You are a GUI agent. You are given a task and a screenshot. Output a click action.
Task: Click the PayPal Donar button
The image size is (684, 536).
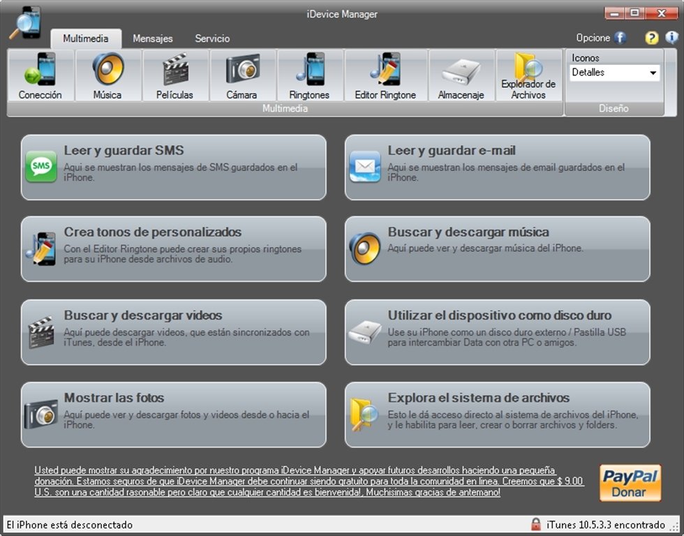(630, 483)
